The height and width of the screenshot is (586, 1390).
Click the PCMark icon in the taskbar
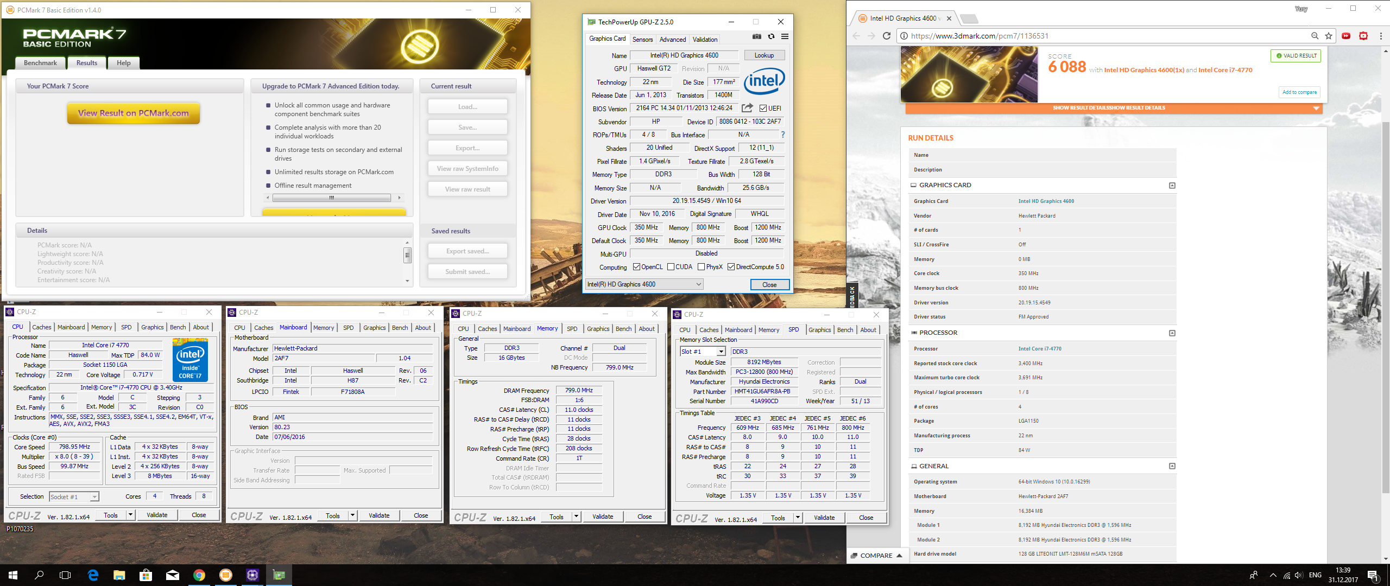tap(226, 575)
